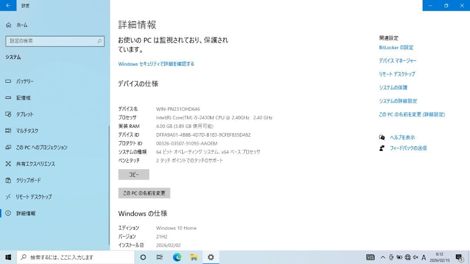The height and width of the screenshot is (264, 470).
Task: Open システムの詳細設定 link
Action: 398,101
